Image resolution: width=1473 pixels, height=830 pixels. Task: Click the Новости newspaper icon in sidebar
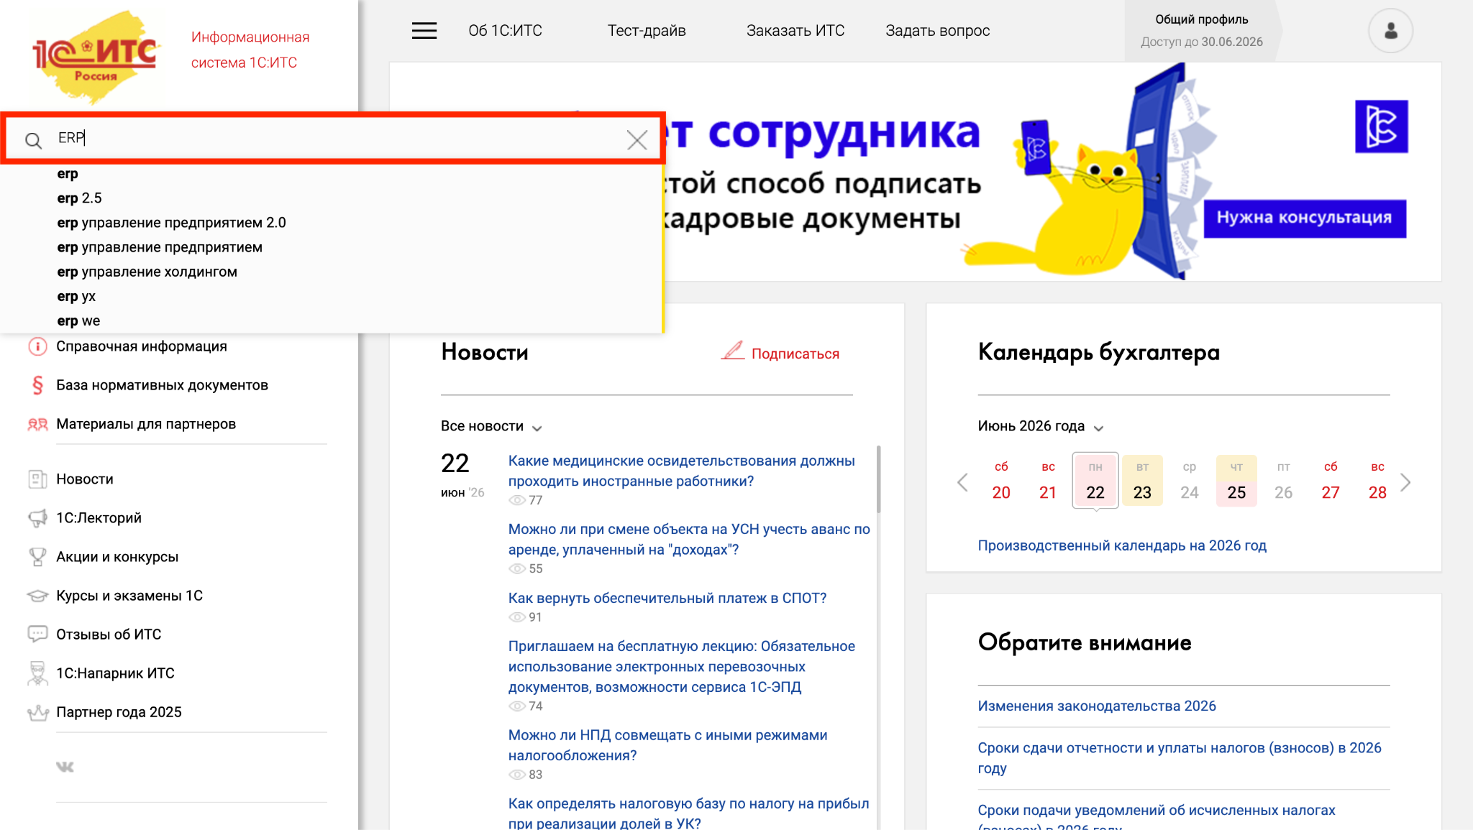coord(37,479)
